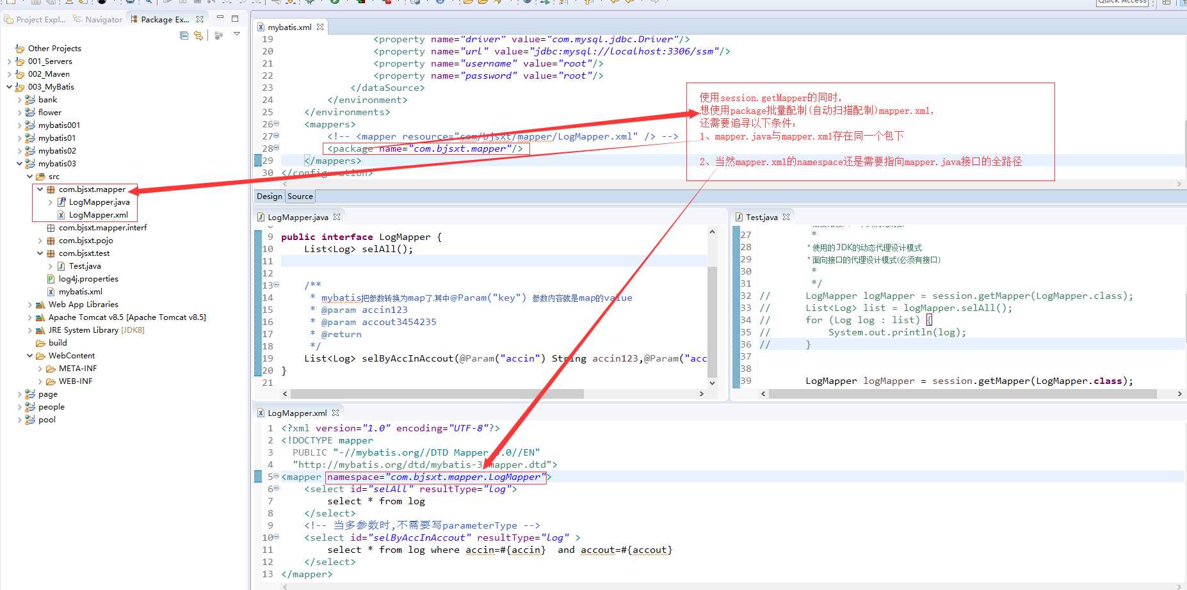Switch mybatis.xml editor to Source view
This screenshot has height=590, width=1187.
click(x=300, y=196)
